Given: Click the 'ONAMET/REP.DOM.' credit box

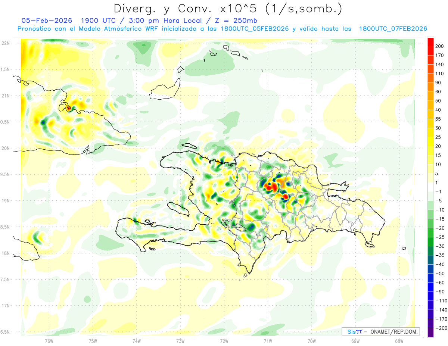Looking at the screenshot, I should point(381,331).
